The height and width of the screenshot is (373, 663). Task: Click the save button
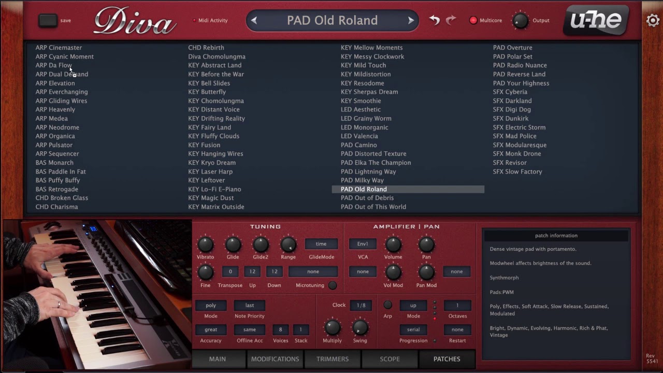point(48,21)
